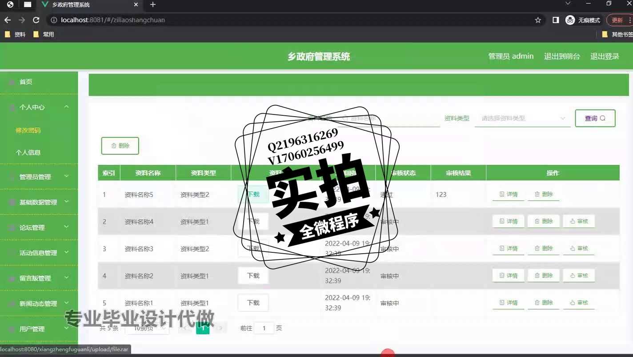Click 管理员 admin in the header

coord(511,56)
